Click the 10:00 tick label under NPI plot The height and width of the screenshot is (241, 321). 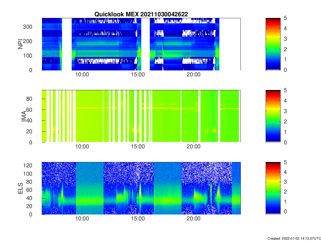coord(82,75)
